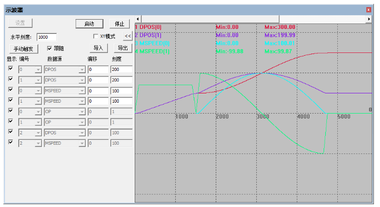Toggle display checkbox for last MSPEED row
This screenshot has height=207, width=380.
[10, 142]
